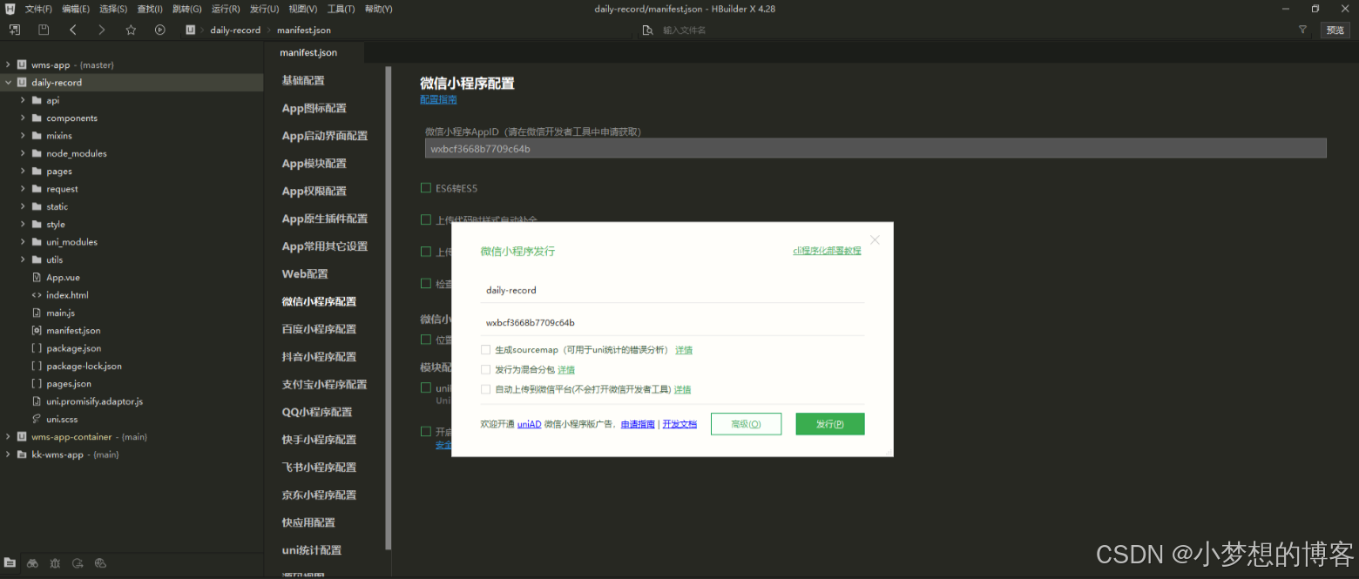Viewport: 1359px width, 579px height.
Task: Enable the 自动上传到微信平台 checkbox
Action: [x=486, y=389]
